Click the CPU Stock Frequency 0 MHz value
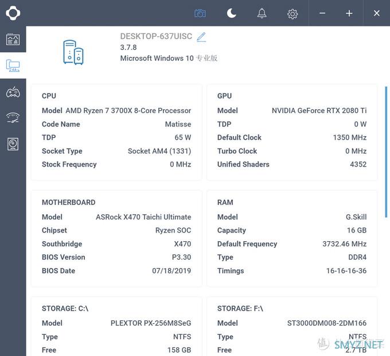The height and width of the screenshot is (356, 390). point(180,164)
